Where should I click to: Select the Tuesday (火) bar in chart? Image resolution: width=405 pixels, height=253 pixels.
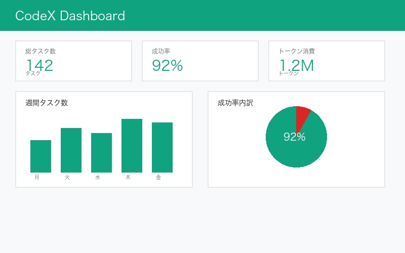[x=71, y=150]
